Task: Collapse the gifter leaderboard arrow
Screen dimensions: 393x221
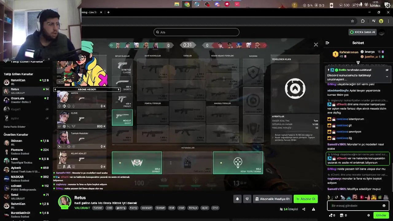Action: [x=358, y=63]
